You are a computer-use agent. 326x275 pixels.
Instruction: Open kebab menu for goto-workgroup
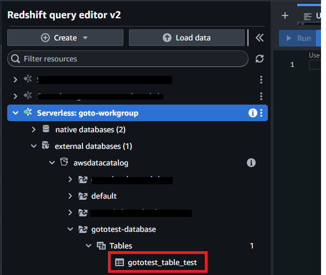coord(261,113)
